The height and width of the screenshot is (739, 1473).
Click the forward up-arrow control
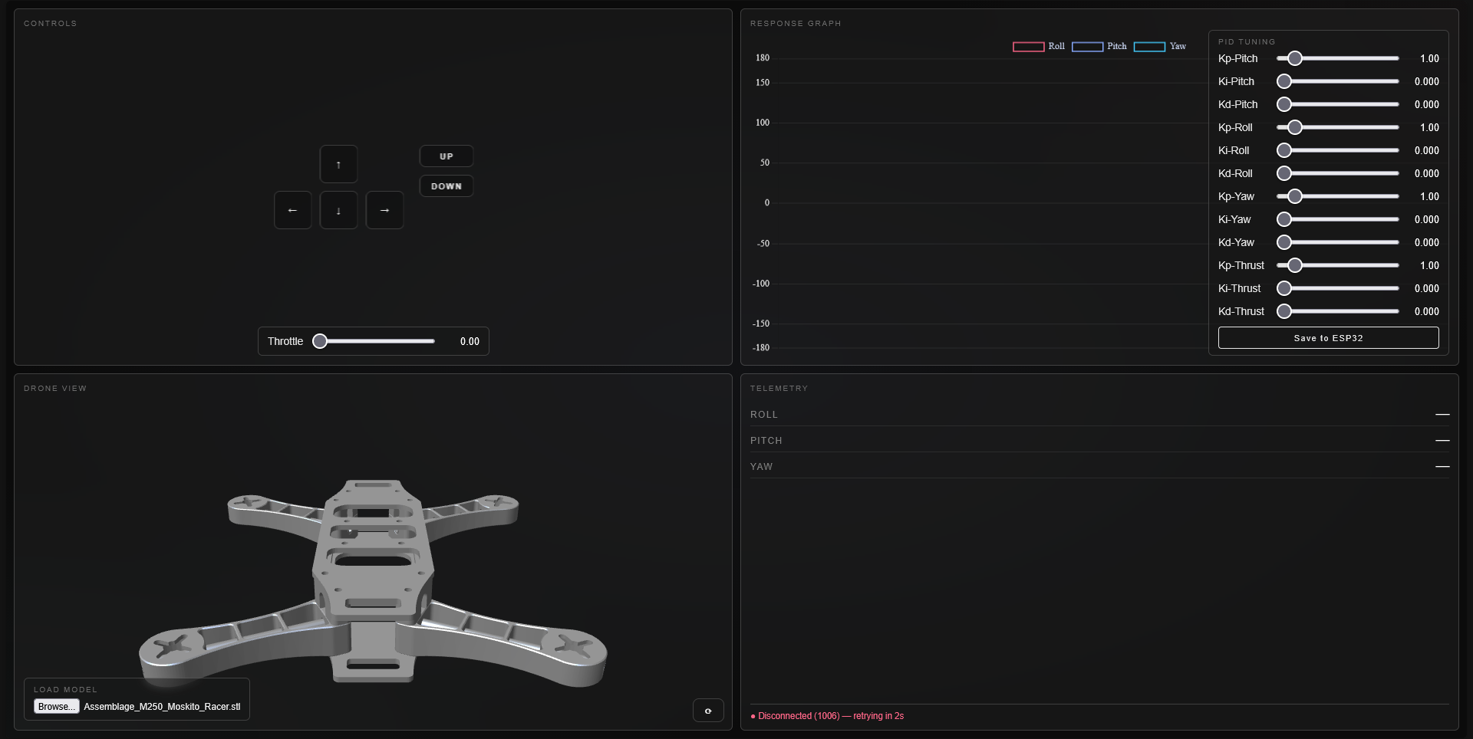(338, 164)
